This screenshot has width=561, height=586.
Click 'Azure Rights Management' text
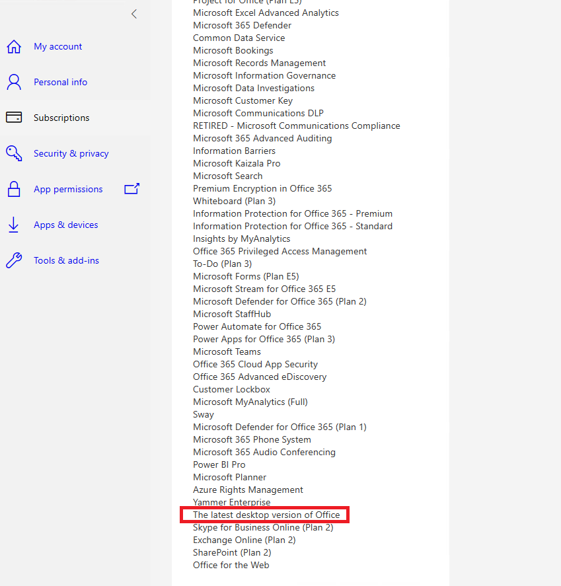(248, 490)
